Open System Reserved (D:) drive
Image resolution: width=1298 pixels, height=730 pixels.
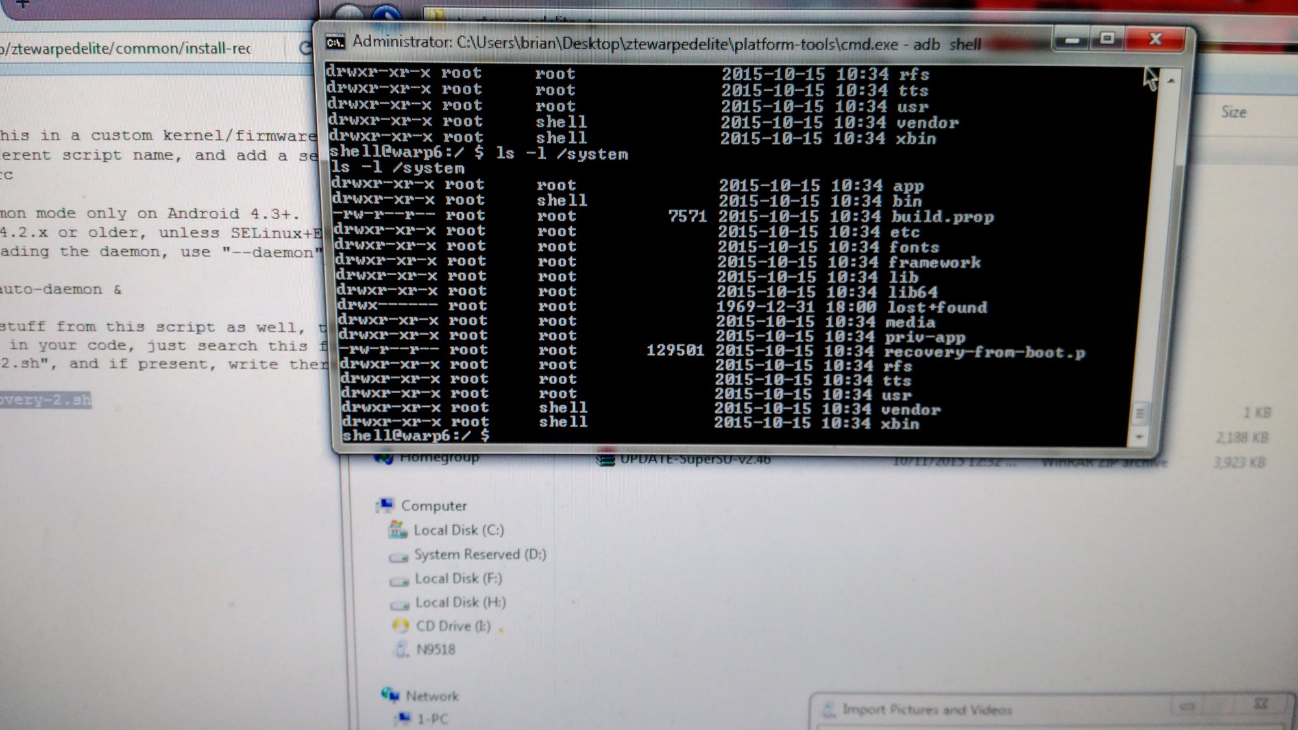tap(480, 555)
